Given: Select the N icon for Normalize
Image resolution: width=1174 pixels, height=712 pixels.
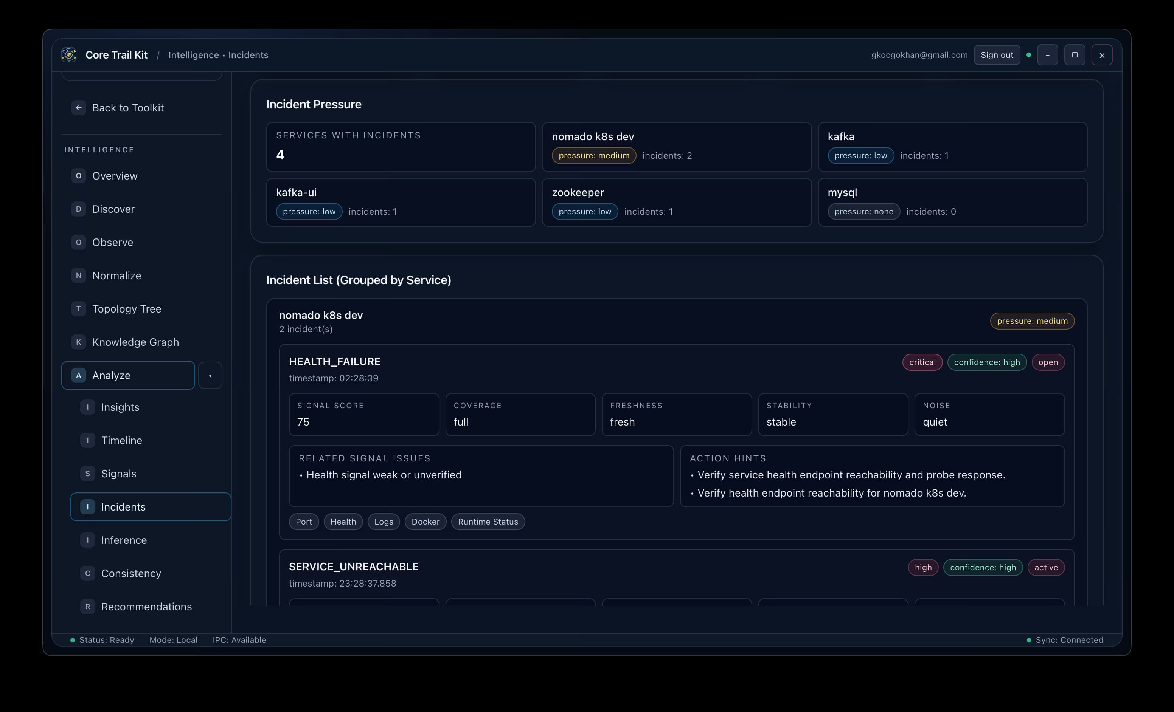Looking at the screenshot, I should pos(79,276).
